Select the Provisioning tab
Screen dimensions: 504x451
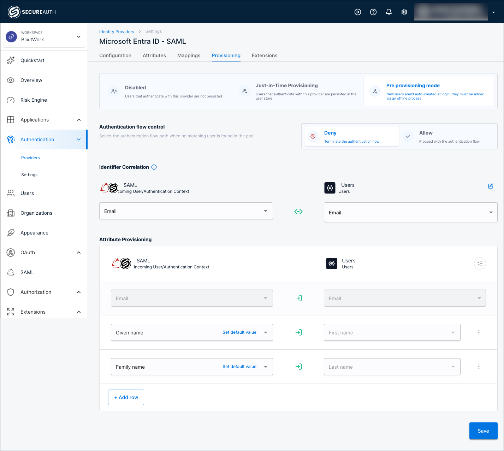click(226, 55)
